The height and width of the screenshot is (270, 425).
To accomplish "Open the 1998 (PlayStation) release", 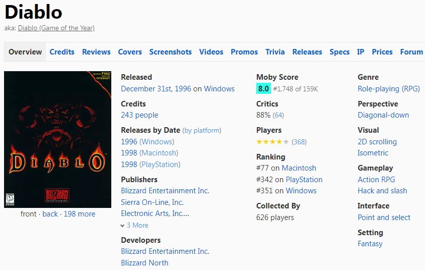I will (x=151, y=165).
